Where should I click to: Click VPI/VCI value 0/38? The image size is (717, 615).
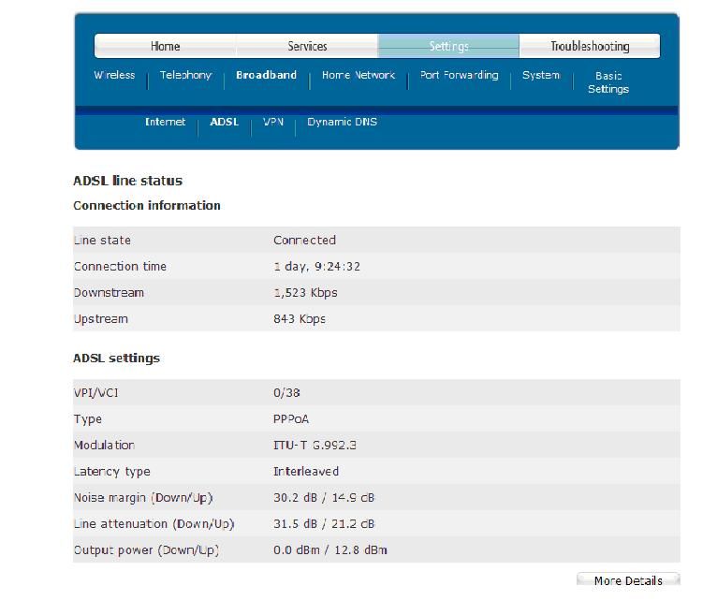(286, 393)
